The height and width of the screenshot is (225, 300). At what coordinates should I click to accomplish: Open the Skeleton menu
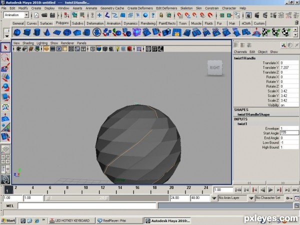coord(186,8)
